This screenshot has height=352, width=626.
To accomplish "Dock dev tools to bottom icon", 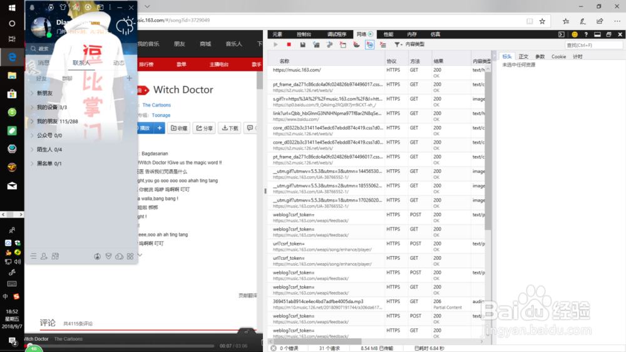I will click(597, 34).
